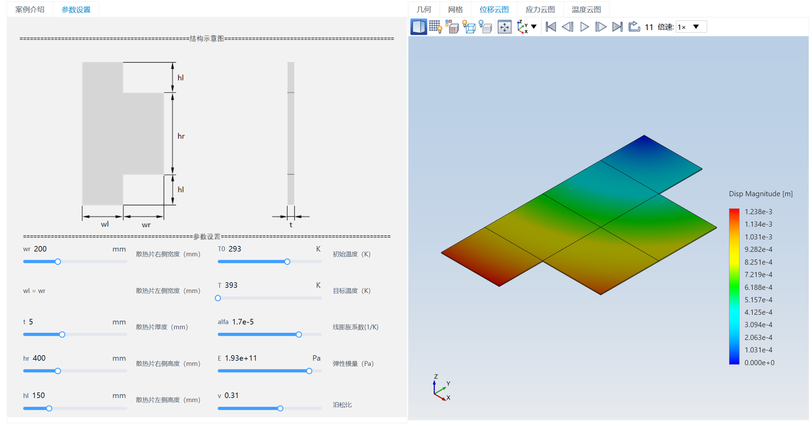Click the wl = wr text
811x426 pixels.
tap(34, 291)
